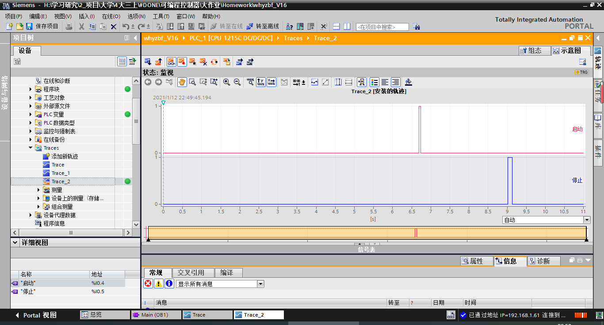Add the trace to measurements
This screenshot has height=325, width=604.
point(227,62)
